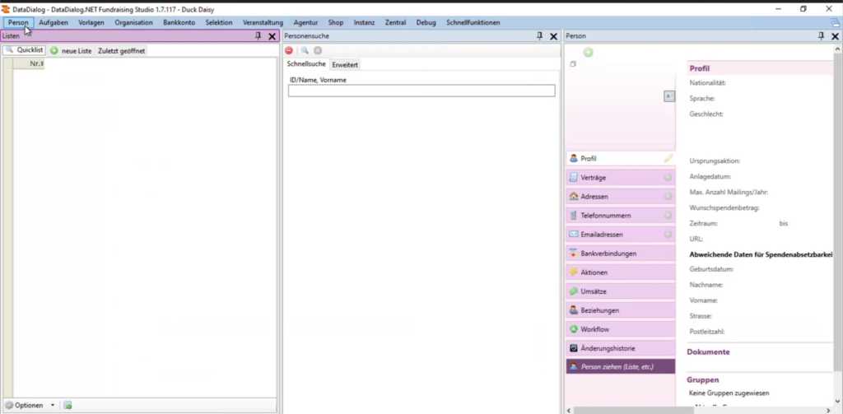Switch to the Schnellsuche tab
The height and width of the screenshot is (414, 843).
coord(306,64)
